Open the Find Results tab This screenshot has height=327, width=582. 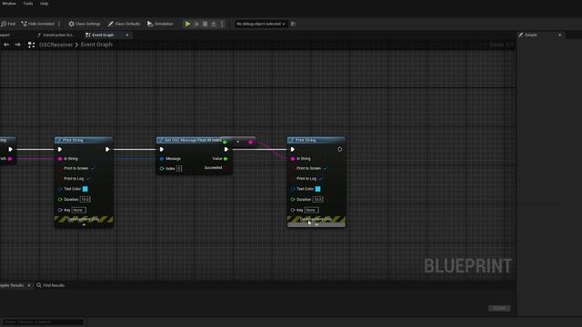(x=51, y=285)
